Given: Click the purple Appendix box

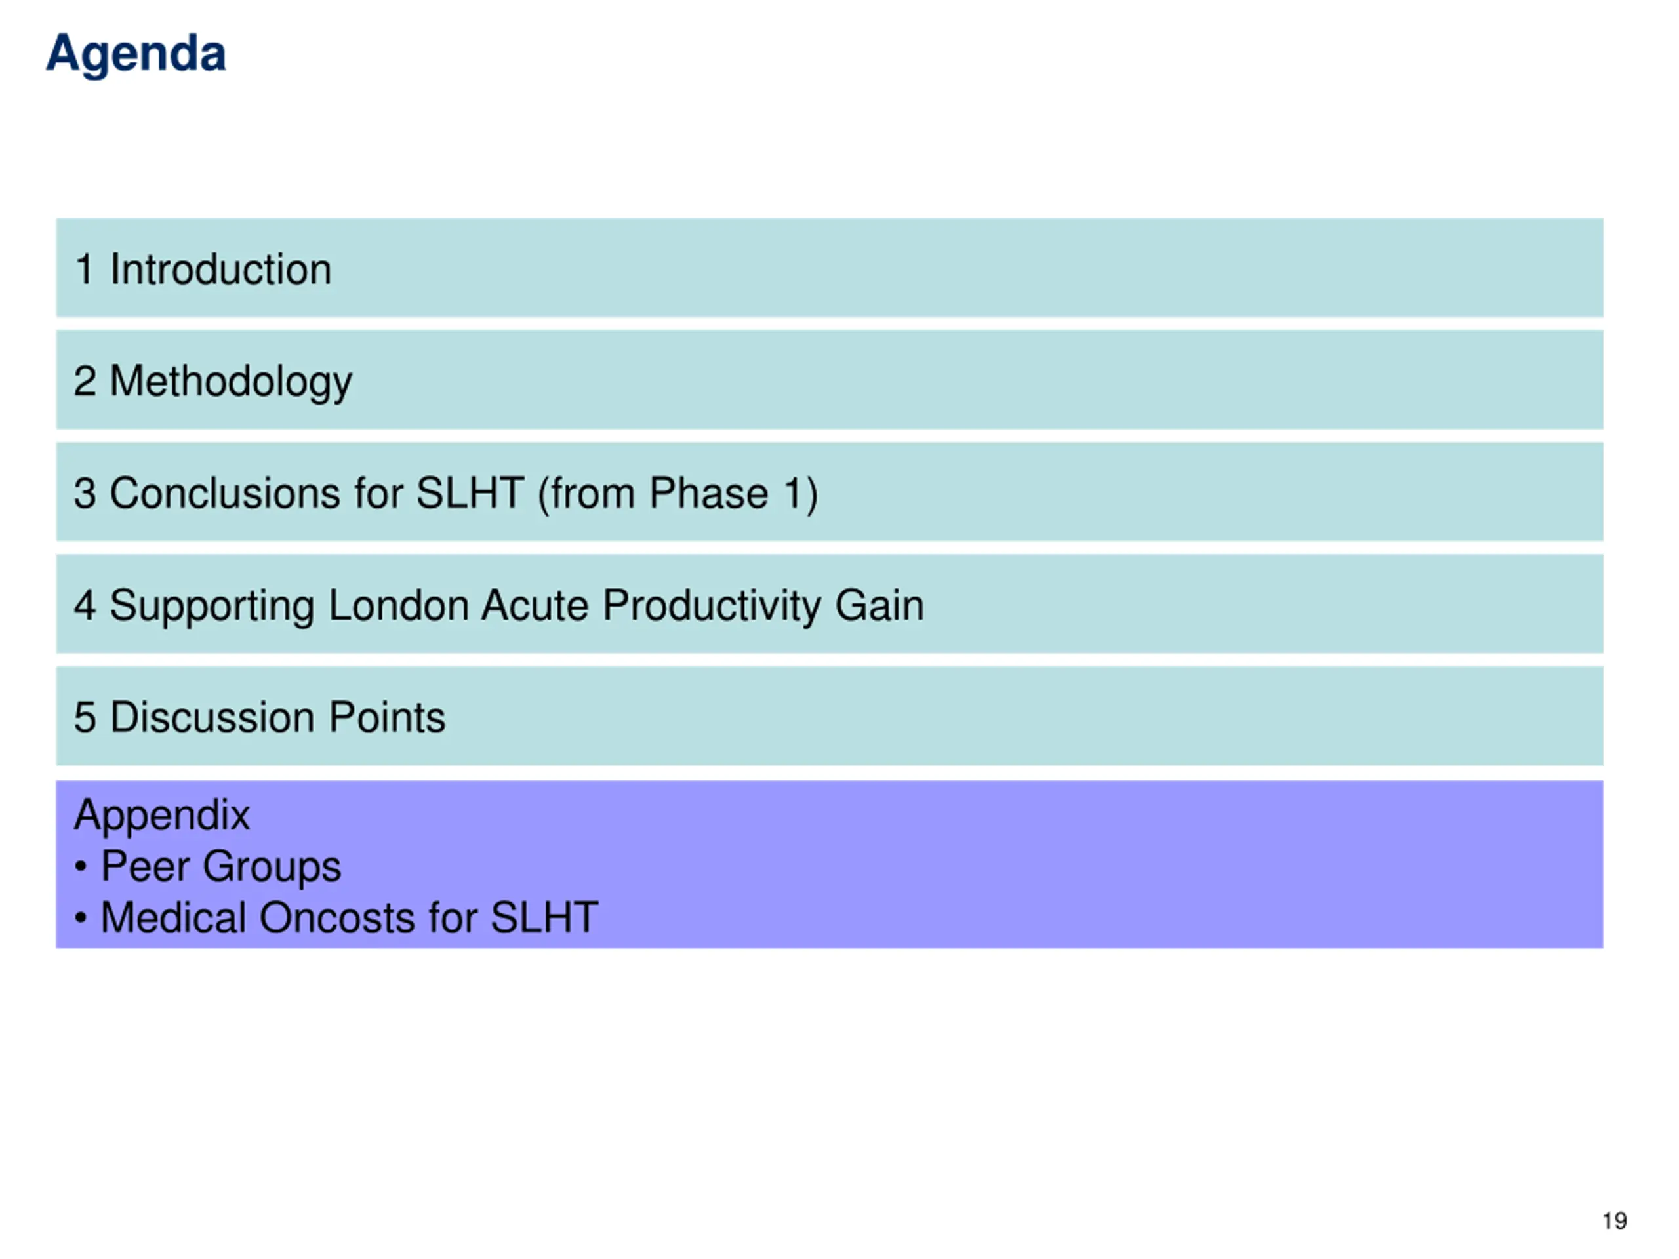Looking at the screenshot, I should tap(830, 864).
